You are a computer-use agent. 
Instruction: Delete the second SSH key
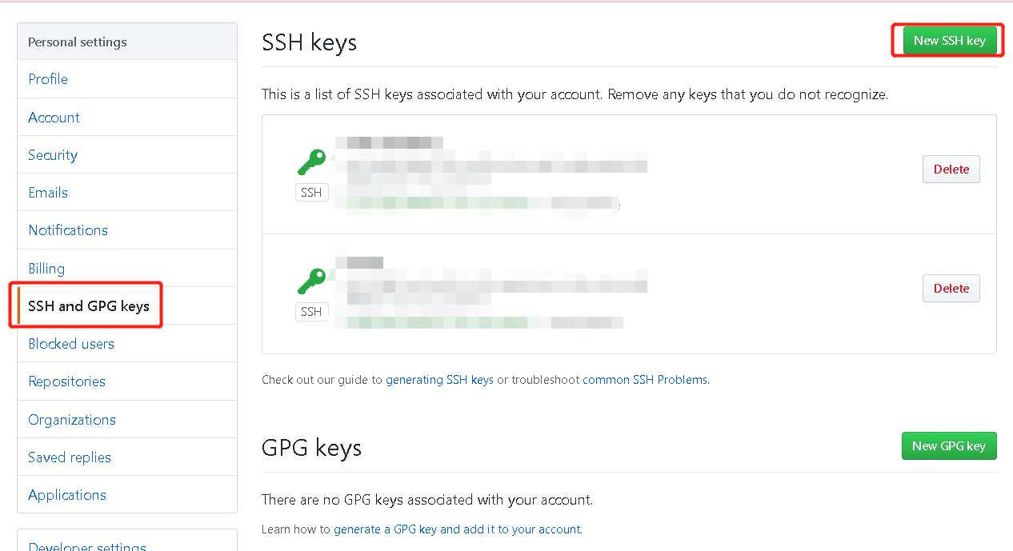(951, 288)
